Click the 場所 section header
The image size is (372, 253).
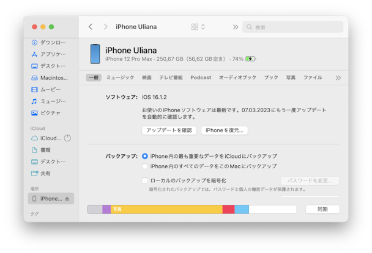[34, 189]
